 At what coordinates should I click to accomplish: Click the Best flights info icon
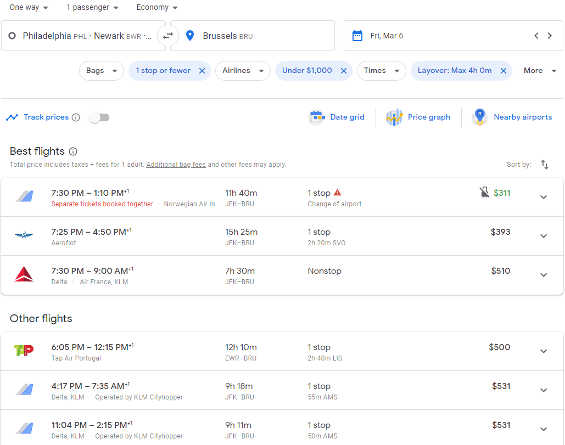(73, 151)
